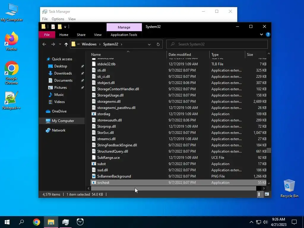Image resolution: width=304 pixels, height=228 pixels.
Task: Click the Search System32 input box
Action: point(217,44)
